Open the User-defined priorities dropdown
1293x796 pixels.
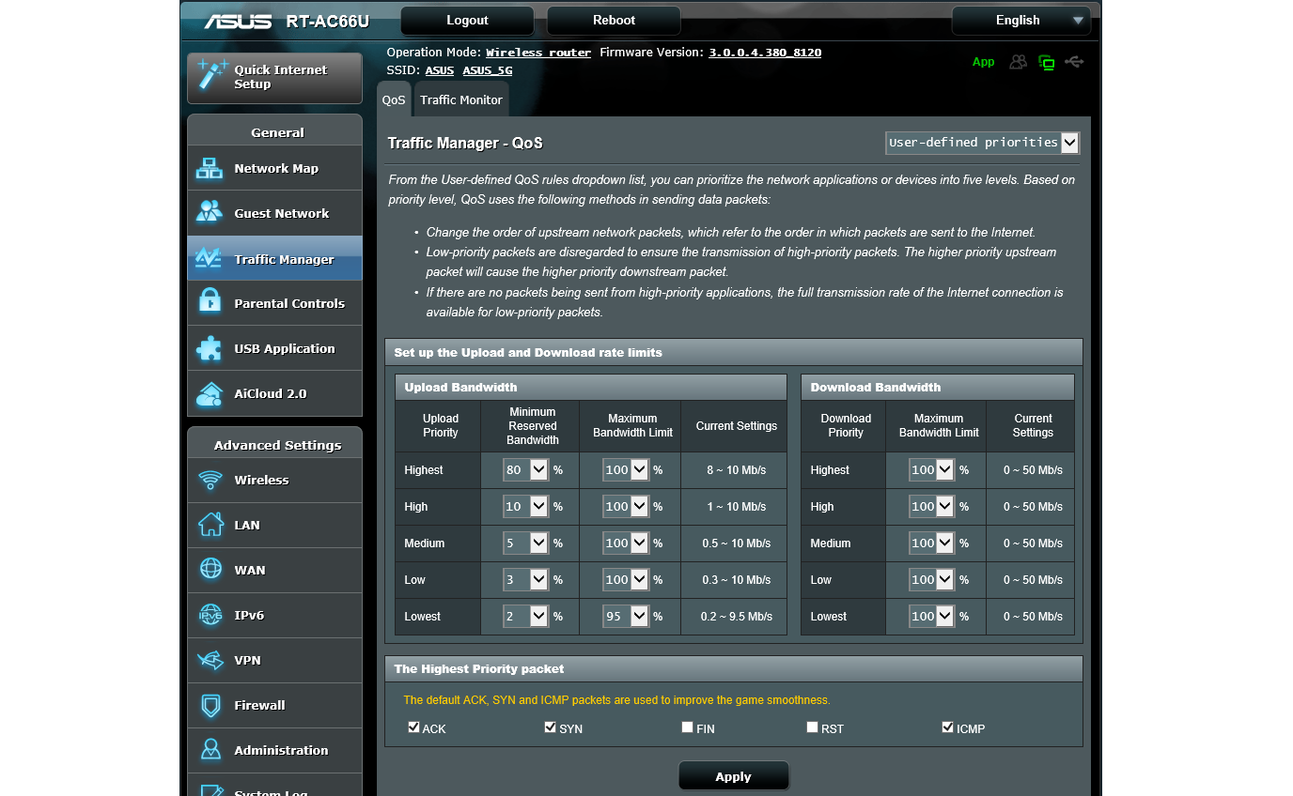point(982,143)
